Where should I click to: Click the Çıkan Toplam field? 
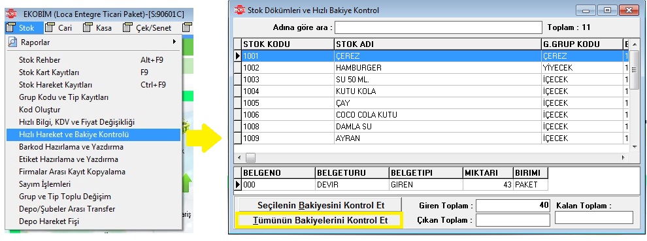pyautogui.click(x=513, y=220)
